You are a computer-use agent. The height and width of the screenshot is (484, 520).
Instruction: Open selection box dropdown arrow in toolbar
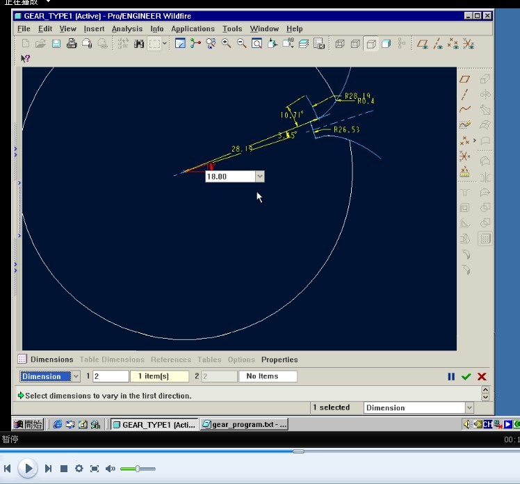pyautogui.click(x=165, y=43)
